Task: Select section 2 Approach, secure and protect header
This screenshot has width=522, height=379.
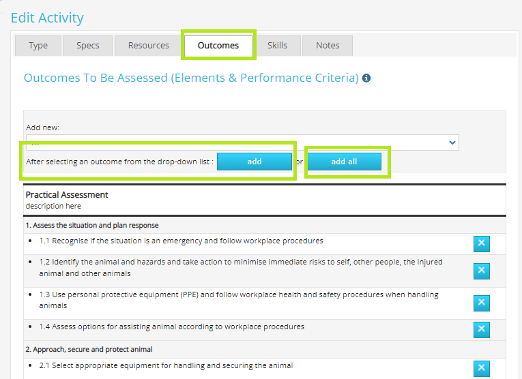Action: pyautogui.click(x=89, y=349)
